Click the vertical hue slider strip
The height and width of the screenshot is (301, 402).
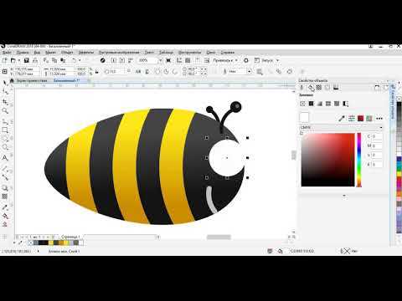pyautogui.click(x=359, y=160)
